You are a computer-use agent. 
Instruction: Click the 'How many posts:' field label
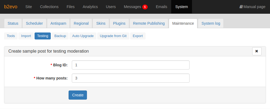[52, 78]
